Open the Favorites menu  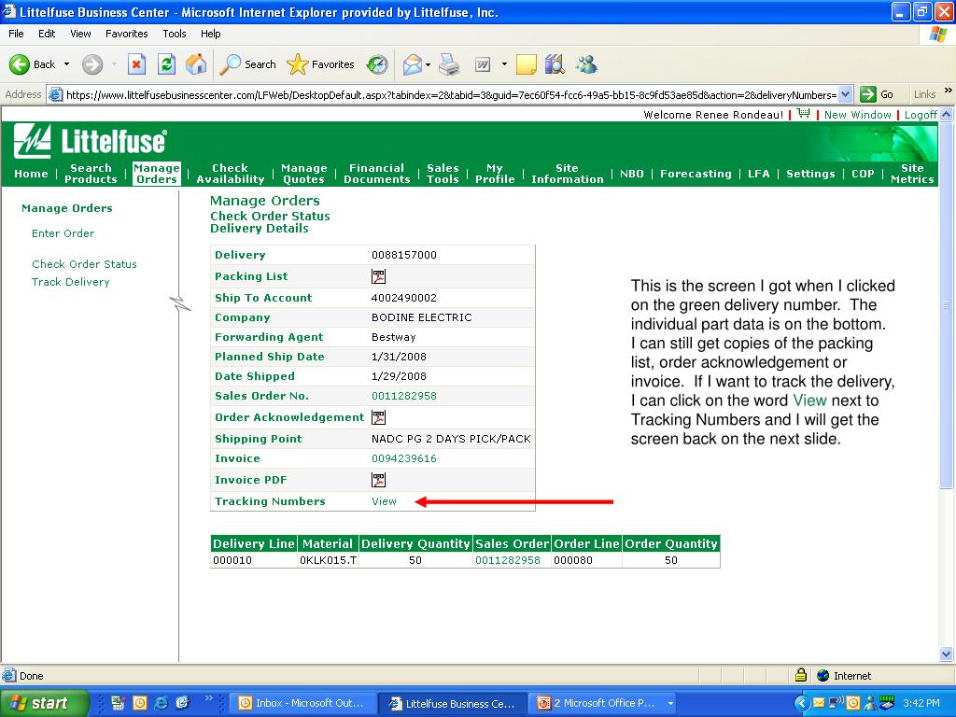point(126,34)
